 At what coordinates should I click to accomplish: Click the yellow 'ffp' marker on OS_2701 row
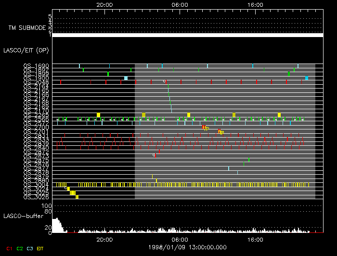[x=221, y=132]
